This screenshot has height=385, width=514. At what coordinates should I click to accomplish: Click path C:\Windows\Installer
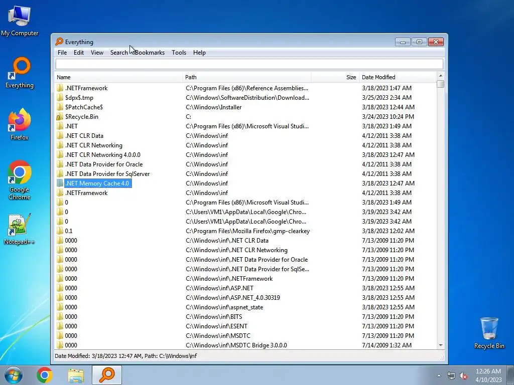coord(213,107)
